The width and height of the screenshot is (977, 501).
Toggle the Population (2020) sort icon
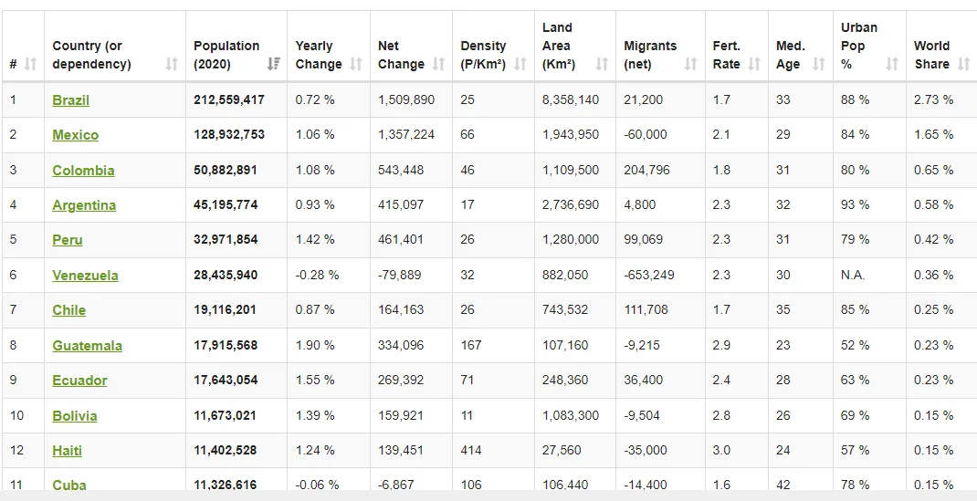pos(273,64)
